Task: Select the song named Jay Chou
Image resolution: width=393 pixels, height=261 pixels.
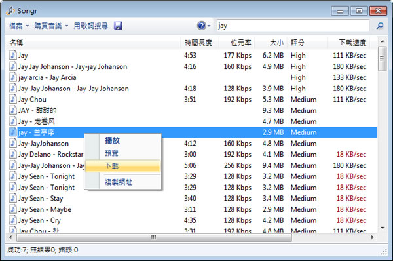Action: pos(32,100)
